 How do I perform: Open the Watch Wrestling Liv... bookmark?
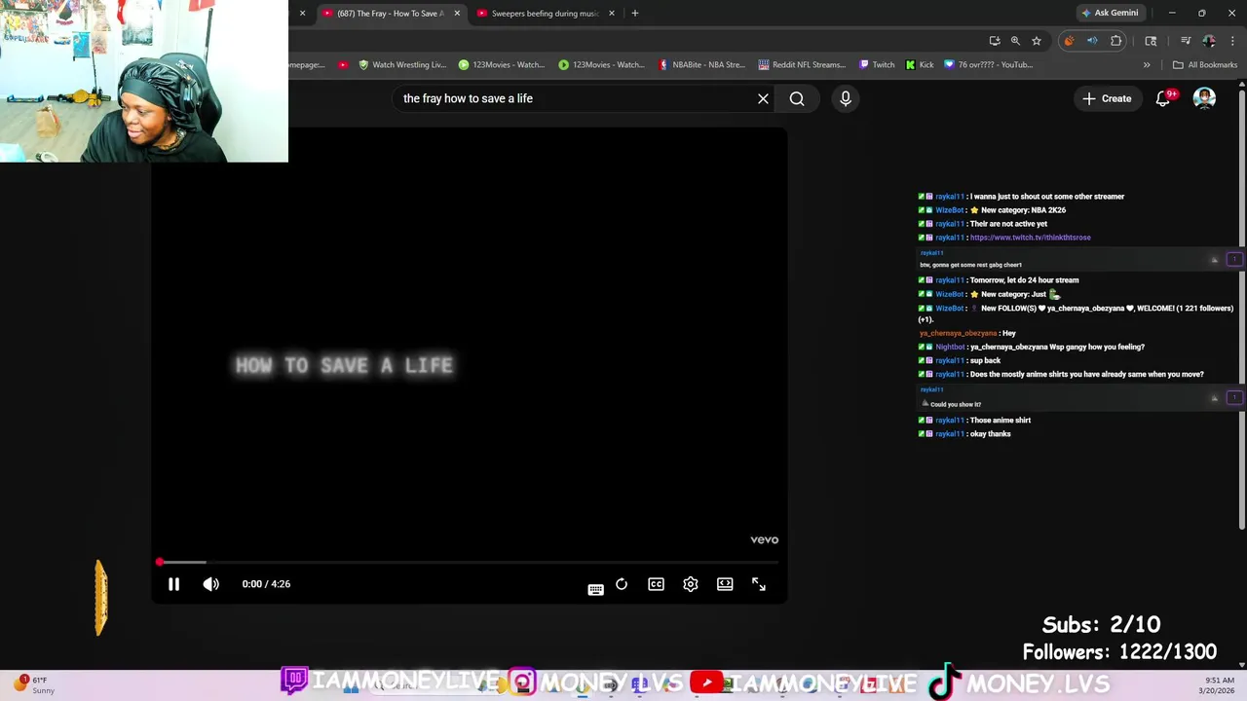pyautogui.click(x=402, y=65)
